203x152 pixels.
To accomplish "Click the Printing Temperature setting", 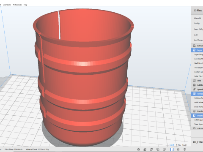I will (x=199, y=98).
